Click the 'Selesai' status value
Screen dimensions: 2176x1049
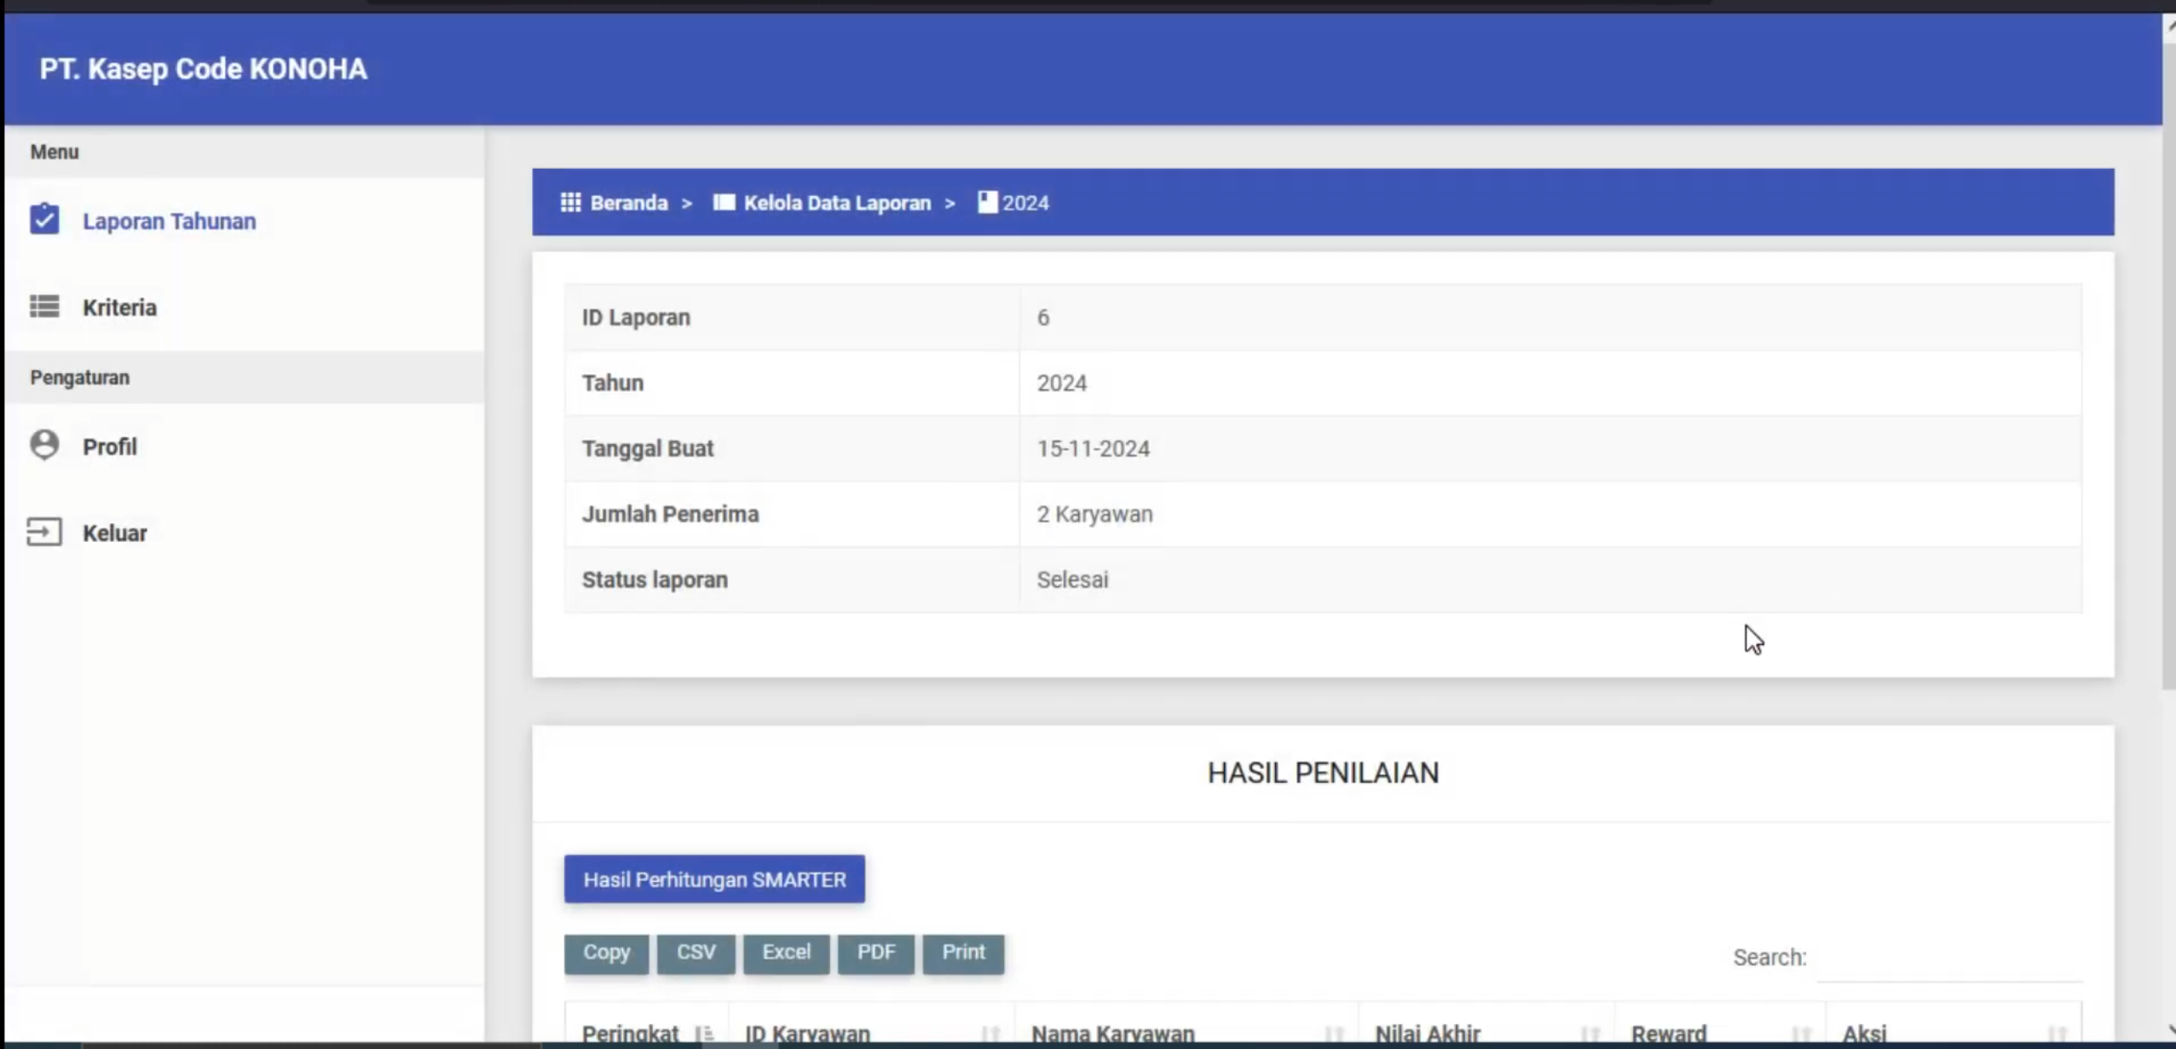pyautogui.click(x=1072, y=579)
